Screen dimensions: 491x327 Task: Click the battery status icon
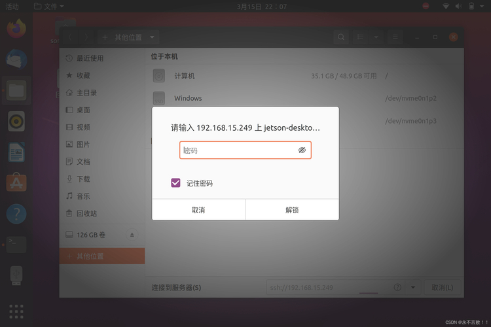click(x=471, y=7)
